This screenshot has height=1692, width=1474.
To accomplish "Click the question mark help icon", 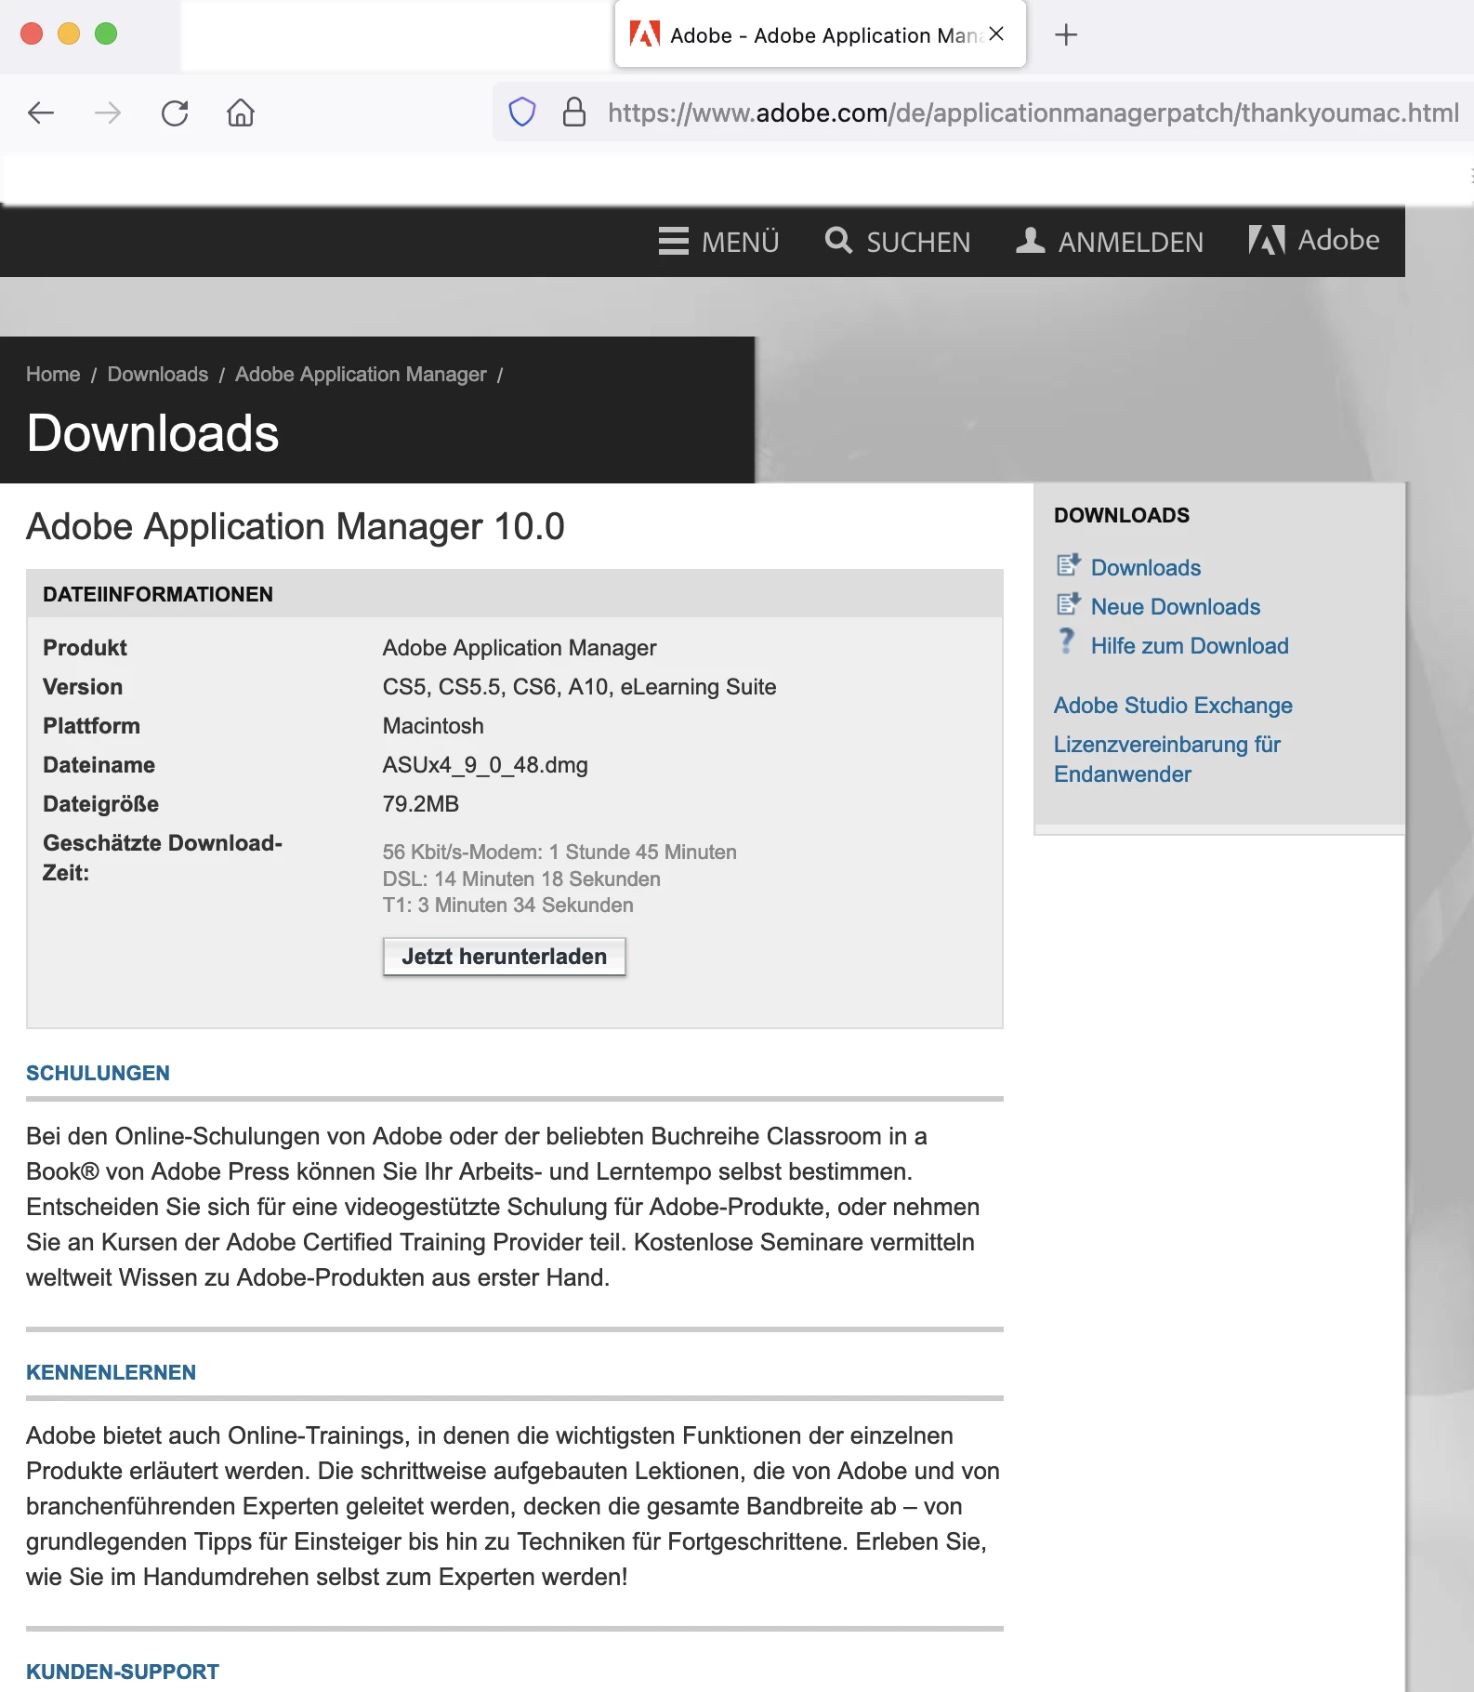I will click(x=1067, y=641).
